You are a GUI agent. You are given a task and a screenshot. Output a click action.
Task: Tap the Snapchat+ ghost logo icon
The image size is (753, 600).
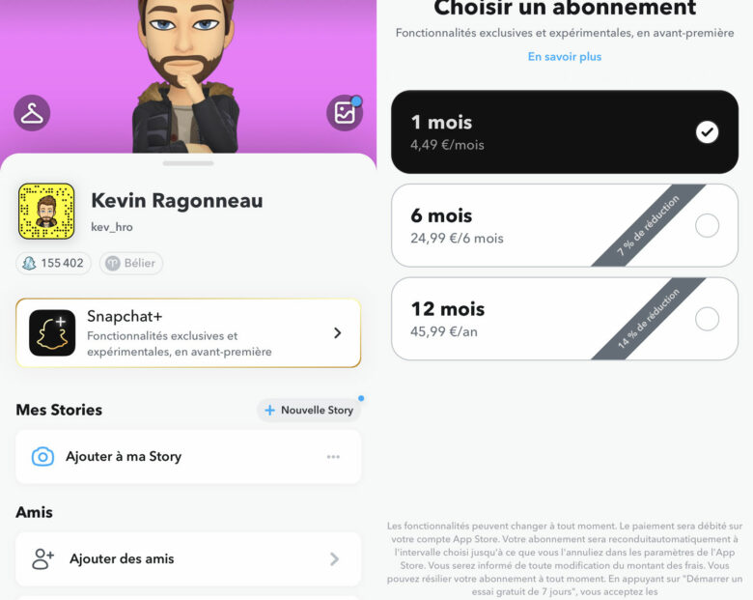click(x=52, y=332)
